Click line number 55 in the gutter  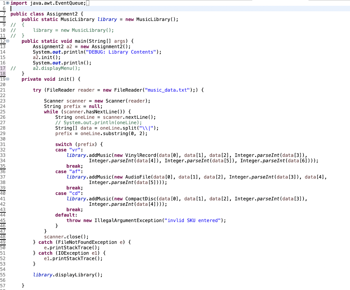pos(3,275)
